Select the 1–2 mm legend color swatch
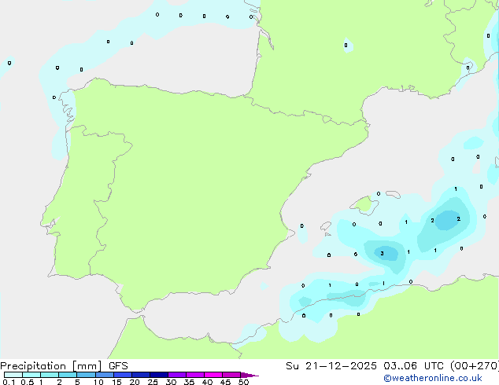 [50, 376]
